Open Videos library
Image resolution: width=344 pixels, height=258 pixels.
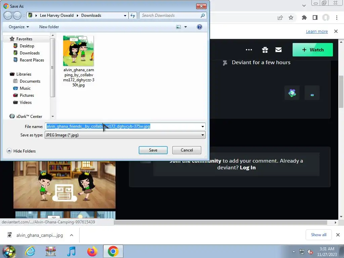[x=26, y=102]
